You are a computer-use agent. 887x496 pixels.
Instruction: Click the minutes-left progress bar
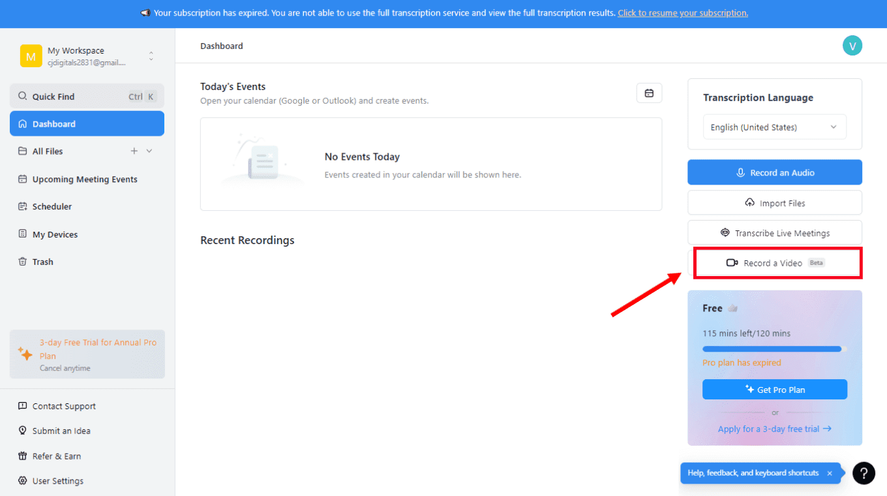click(x=774, y=349)
